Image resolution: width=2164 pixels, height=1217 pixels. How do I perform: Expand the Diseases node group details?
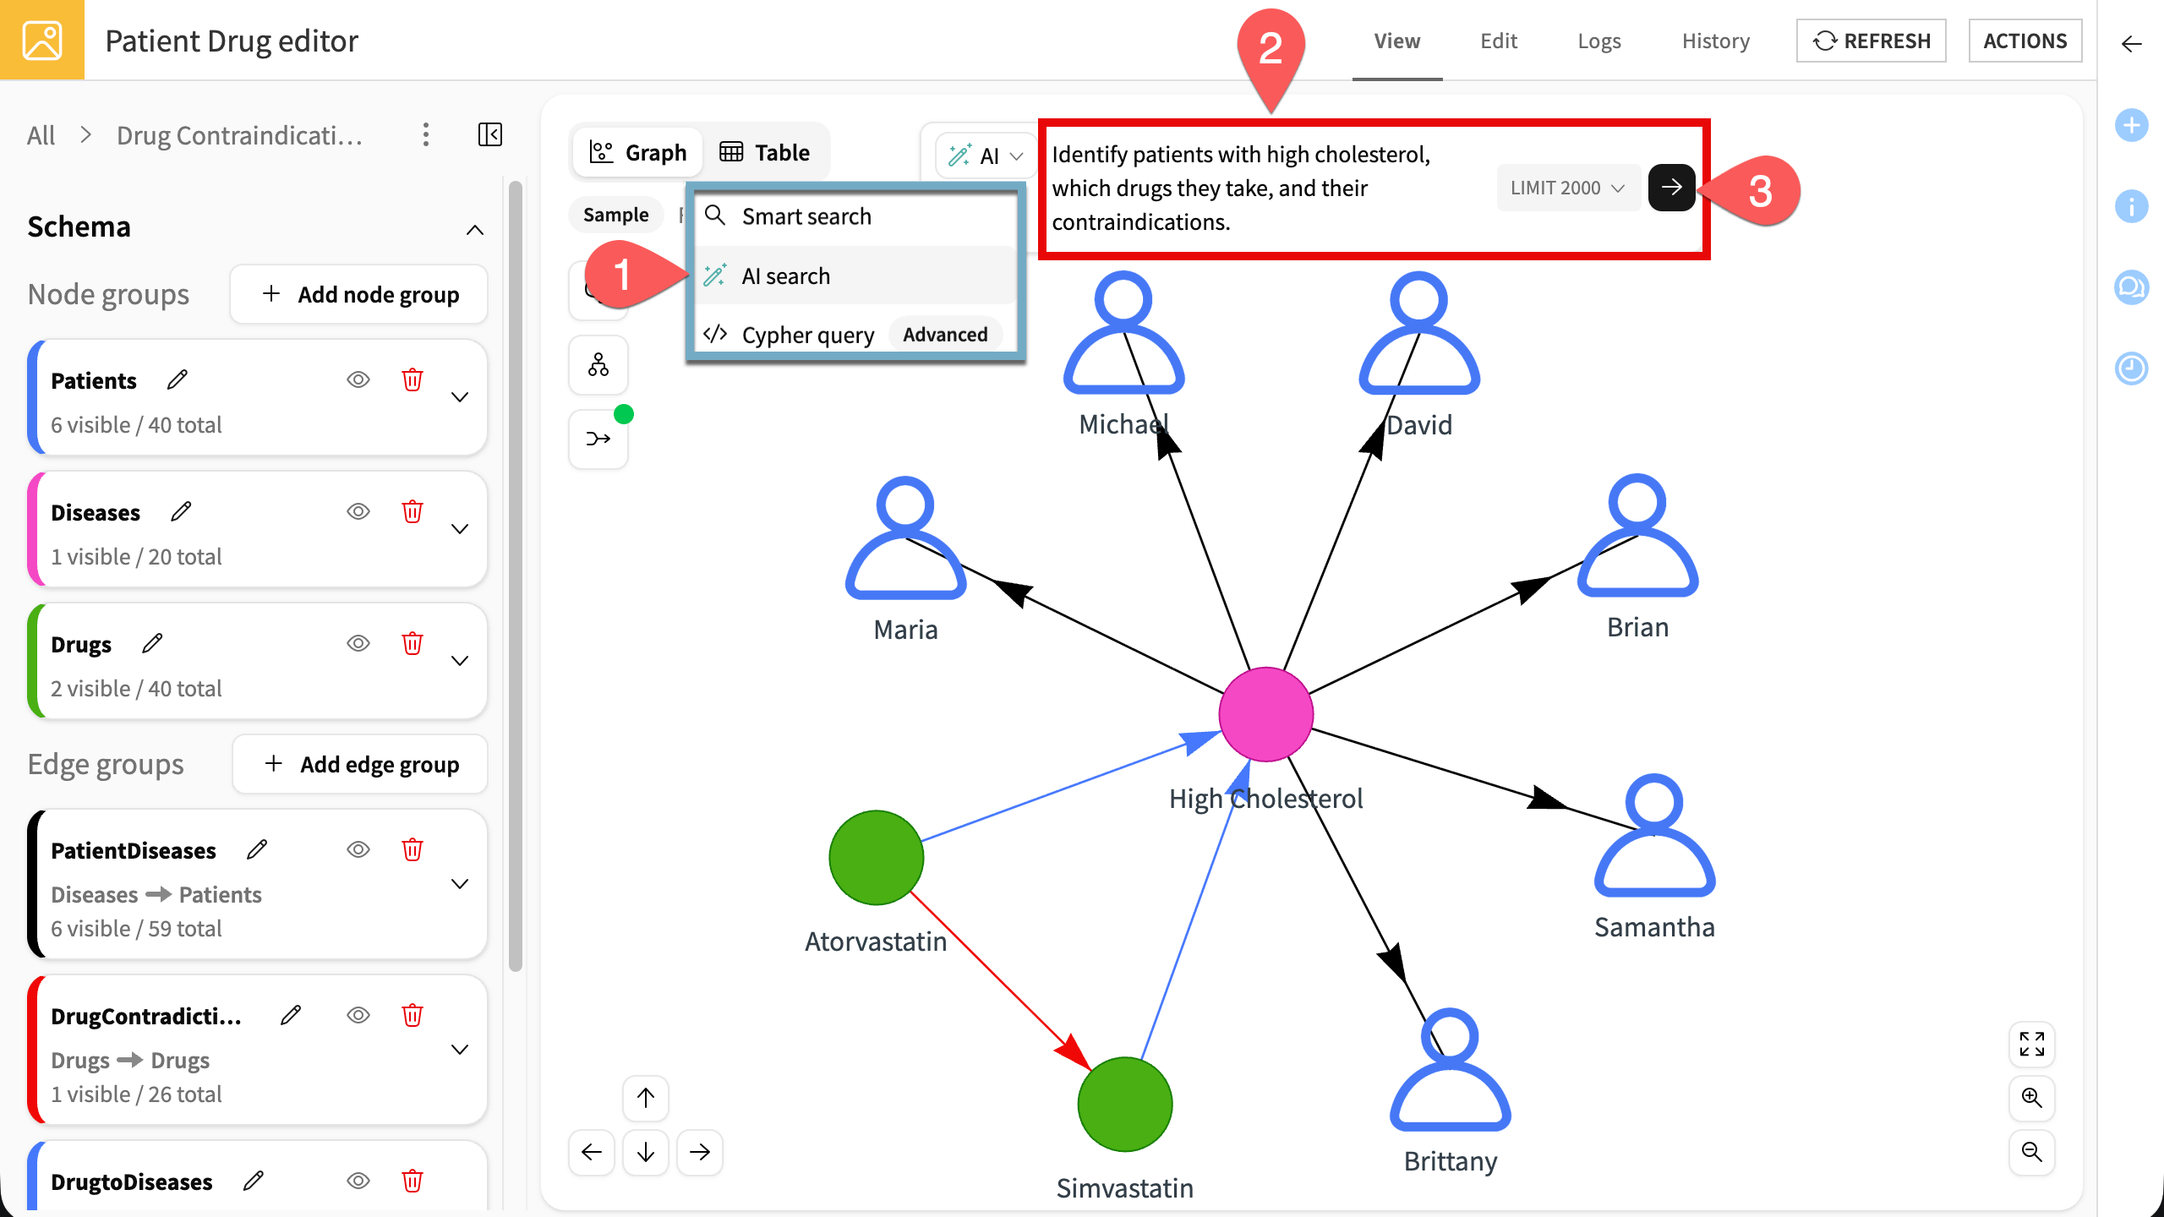460,529
